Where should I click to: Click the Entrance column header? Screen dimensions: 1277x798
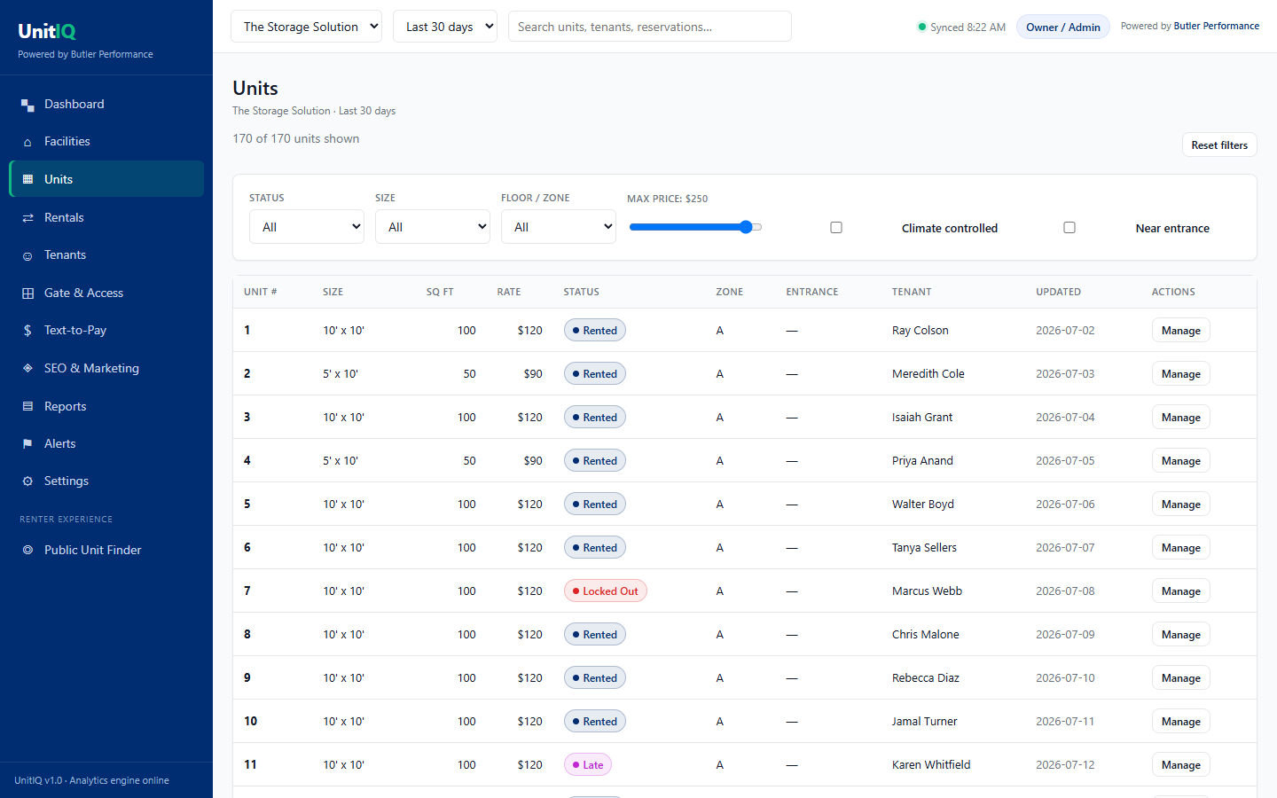(x=812, y=292)
